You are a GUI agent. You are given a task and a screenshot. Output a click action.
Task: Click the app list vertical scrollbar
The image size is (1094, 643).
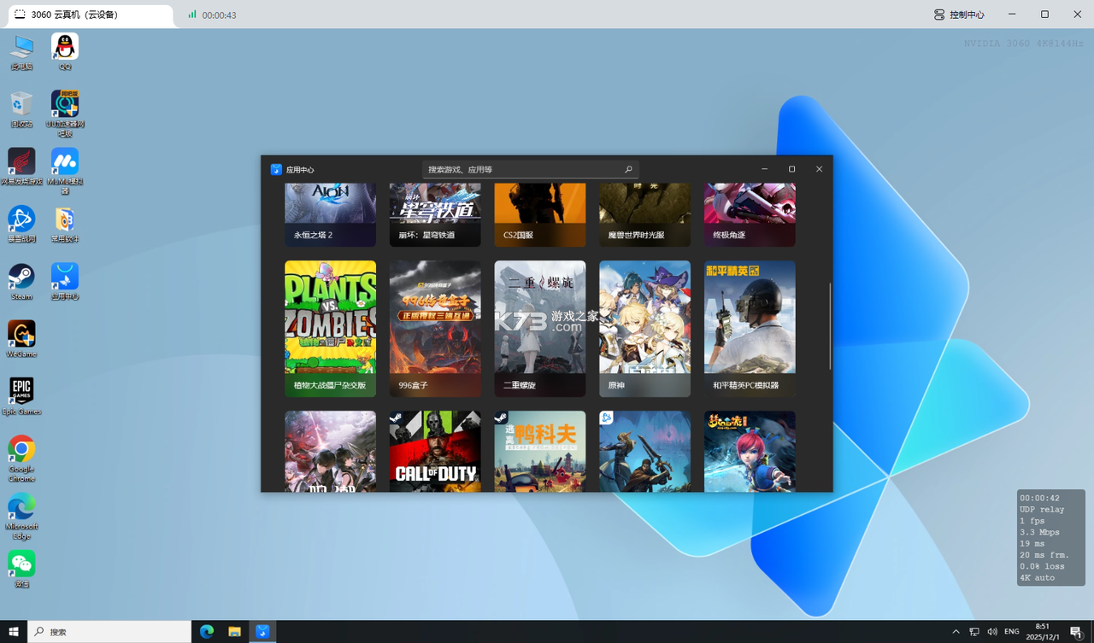point(830,326)
